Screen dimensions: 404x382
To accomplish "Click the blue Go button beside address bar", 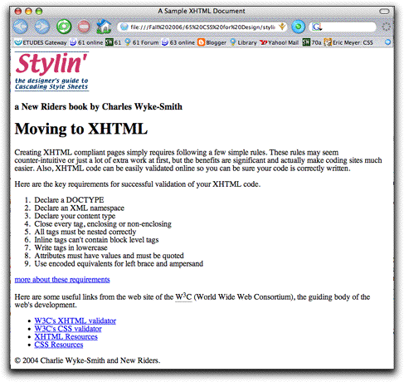I will coord(299,27).
